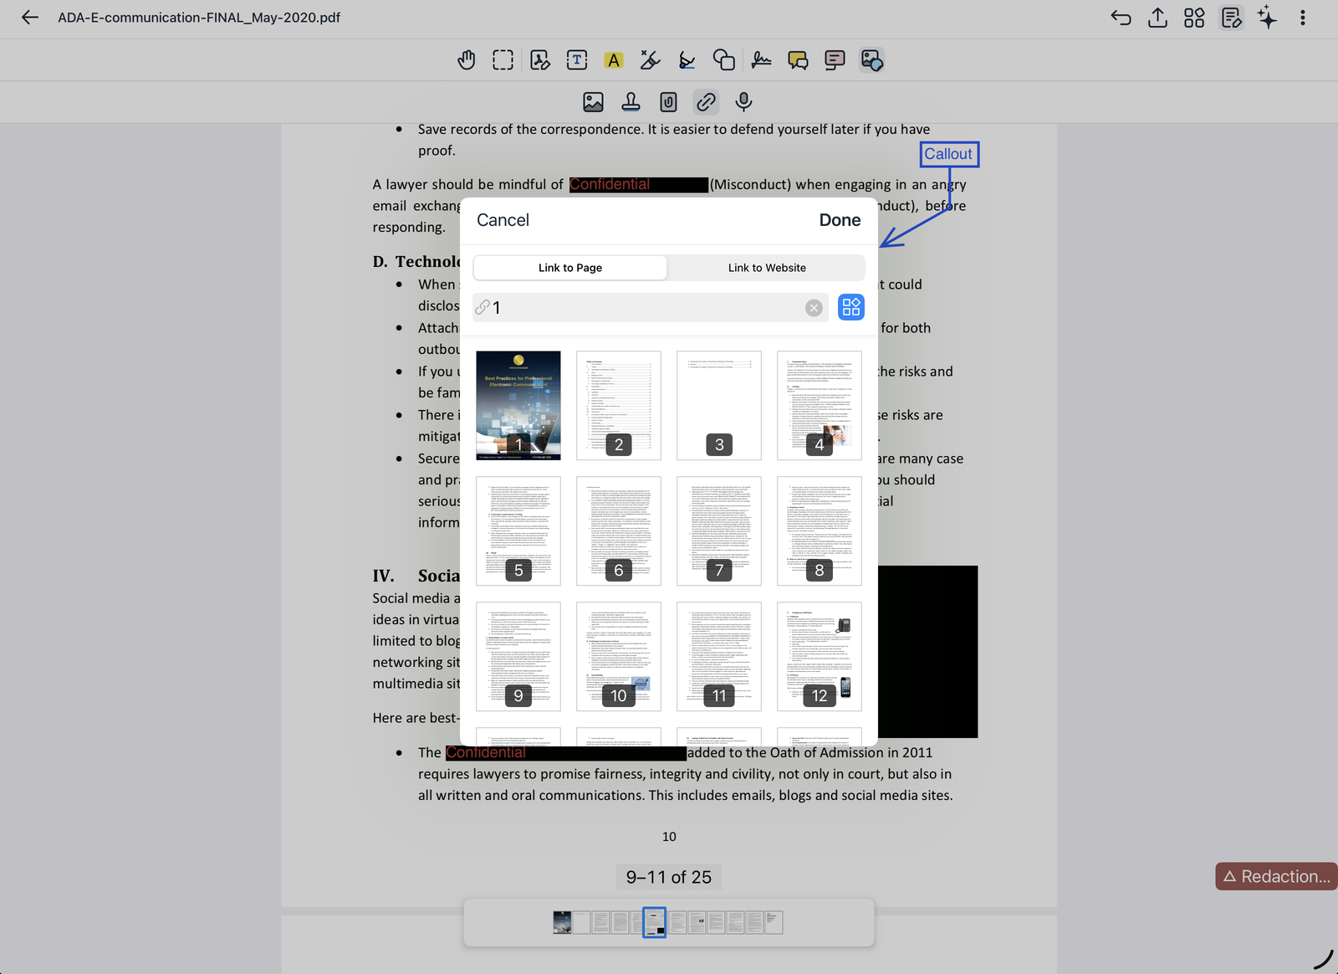This screenshot has width=1338, height=974.
Task: Open the edit content tool
Action: [x=540, y=60]
